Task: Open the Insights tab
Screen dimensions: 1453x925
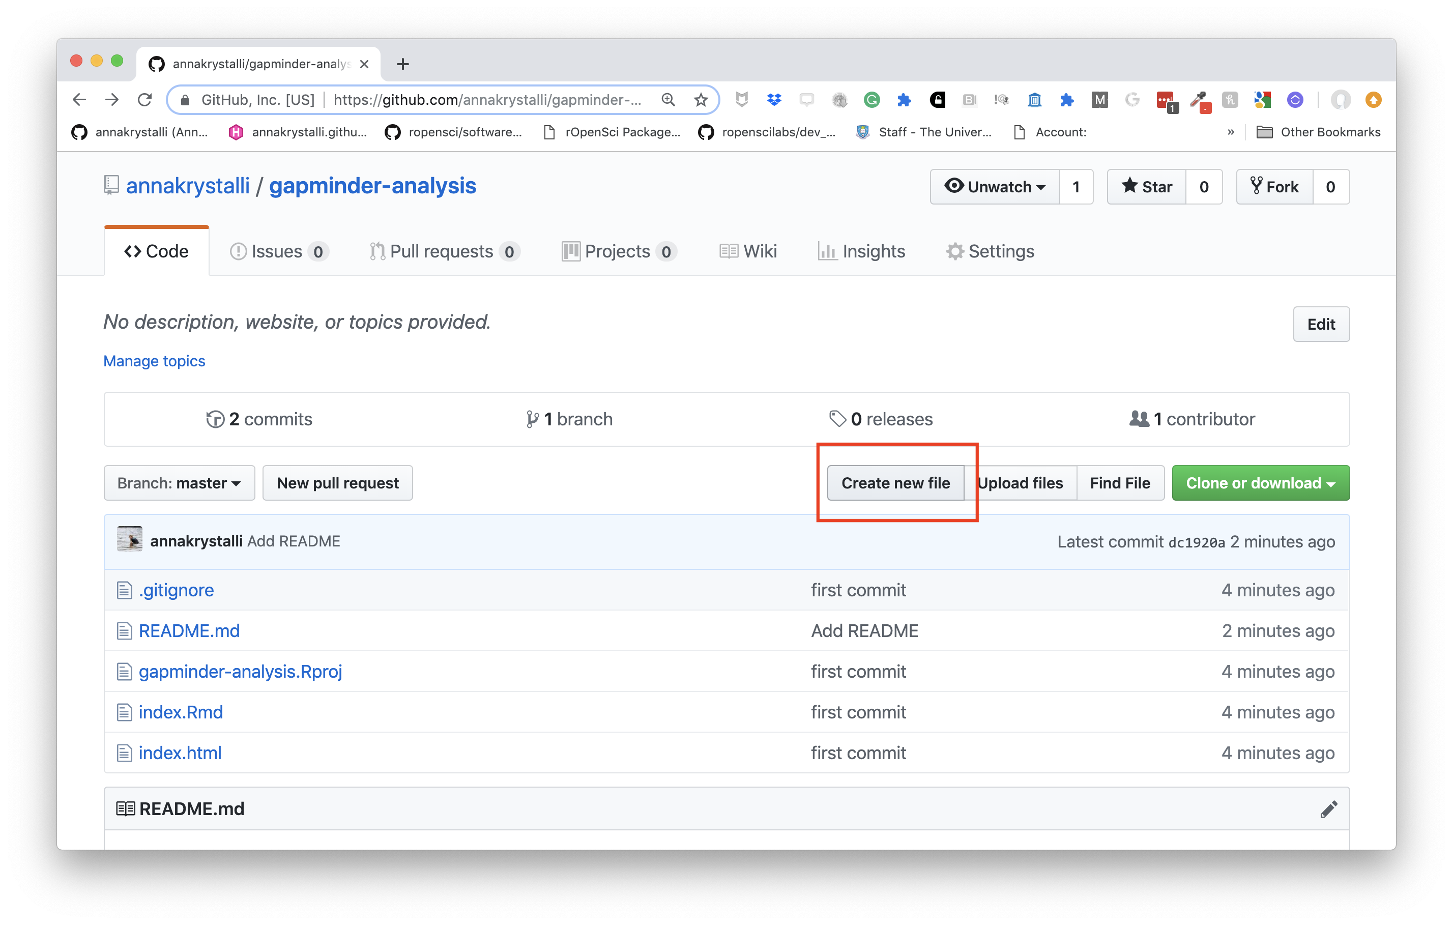Action: tap(862, 251)
